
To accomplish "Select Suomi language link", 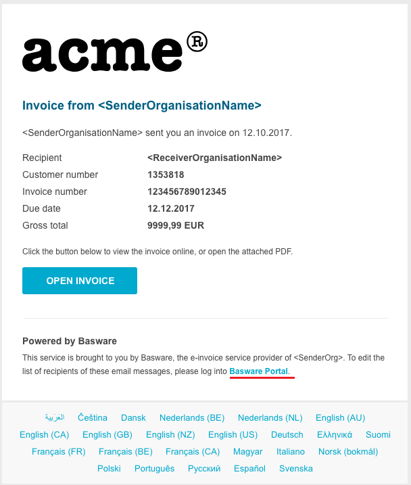I will (x=378, y=434).
